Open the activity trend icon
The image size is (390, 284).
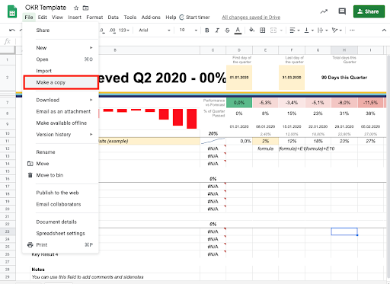click(324, 11)
